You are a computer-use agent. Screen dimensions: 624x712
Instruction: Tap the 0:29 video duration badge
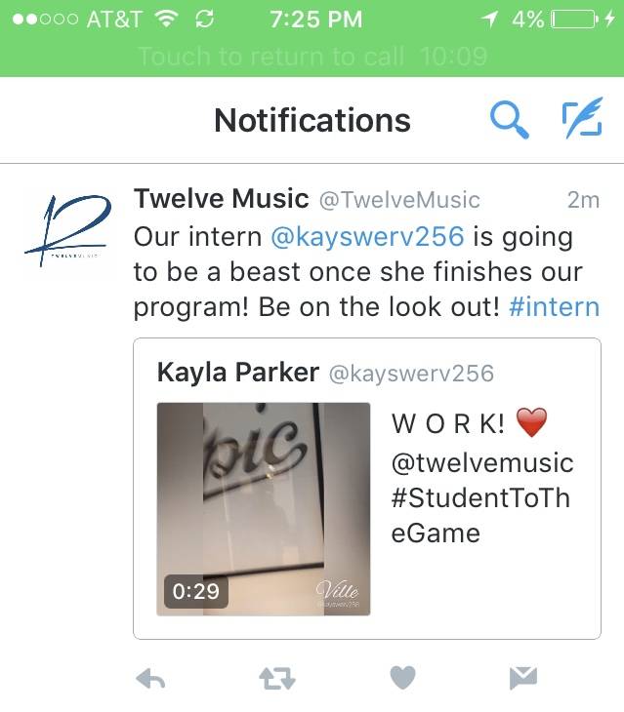tap(196, 591)
